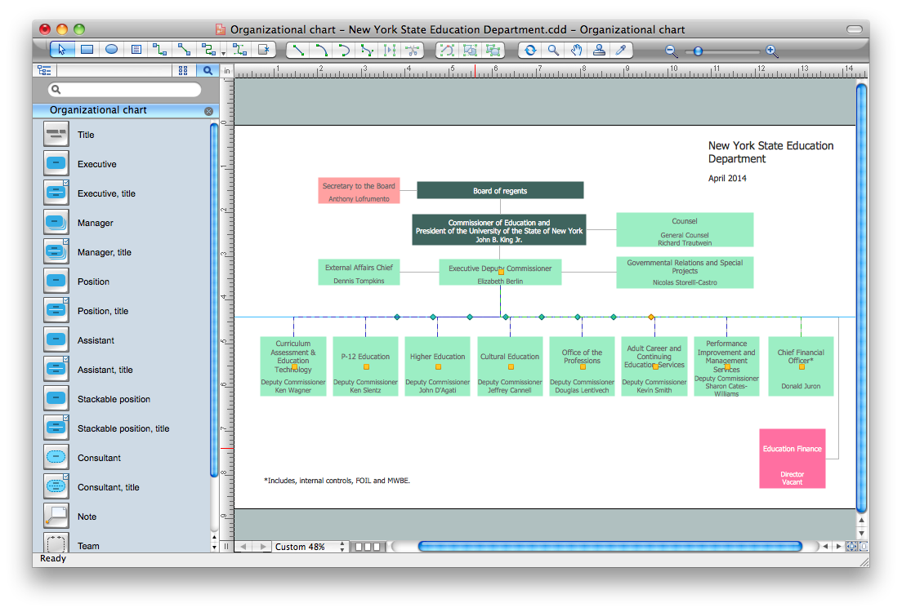Open the Custom 48% zoom dropdown
Viewport: 902px width, 612px height.
point(343,547)
